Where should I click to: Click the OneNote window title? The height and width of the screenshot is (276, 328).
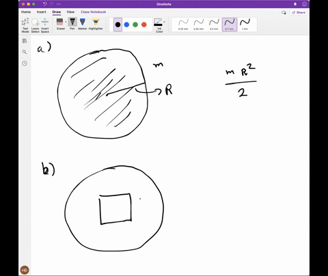coord(164,4)
